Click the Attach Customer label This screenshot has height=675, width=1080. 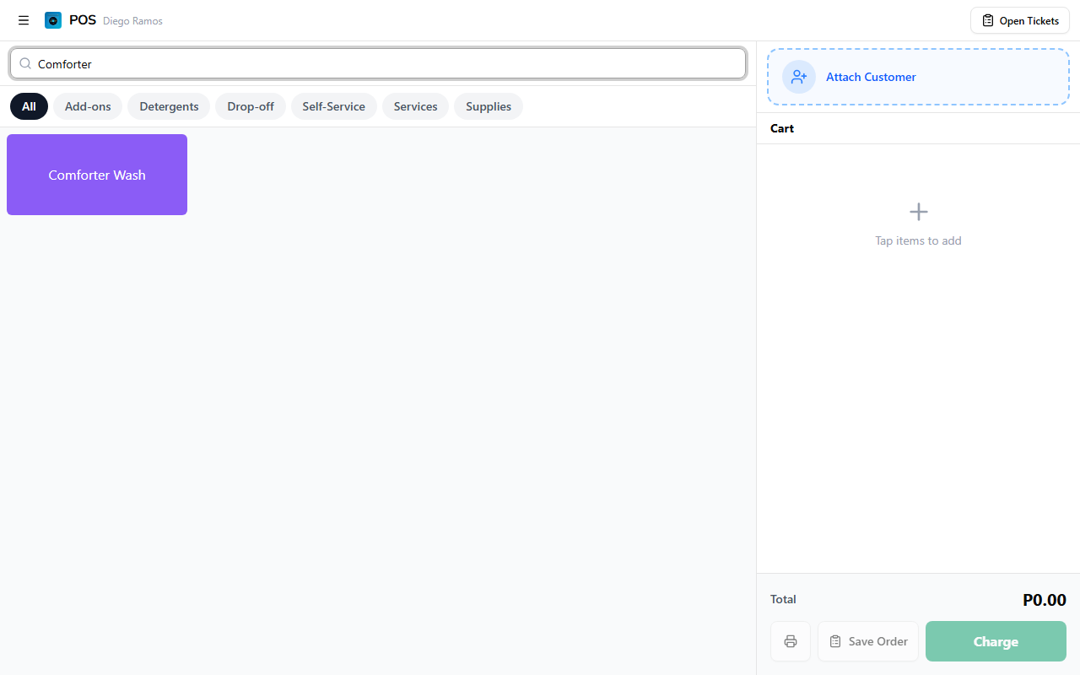pyautogui.click(x=871, y=77)
